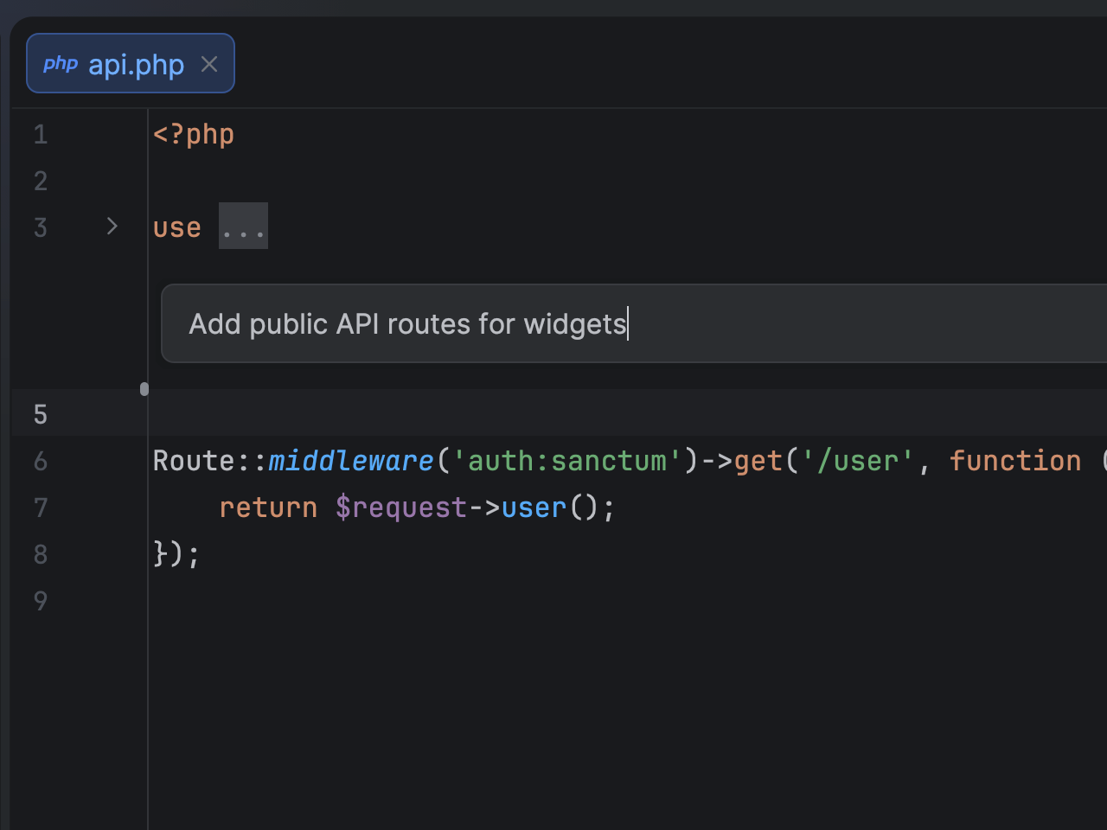
Task: Expand the collapsed use statements block
Action: coord(243,226)
